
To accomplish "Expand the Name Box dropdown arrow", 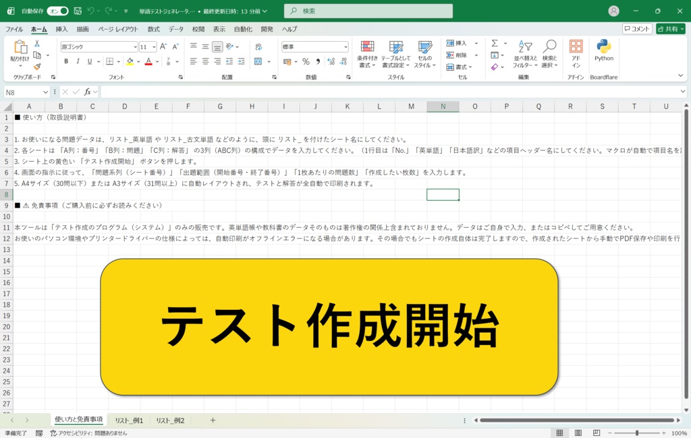I will point(45,92).
